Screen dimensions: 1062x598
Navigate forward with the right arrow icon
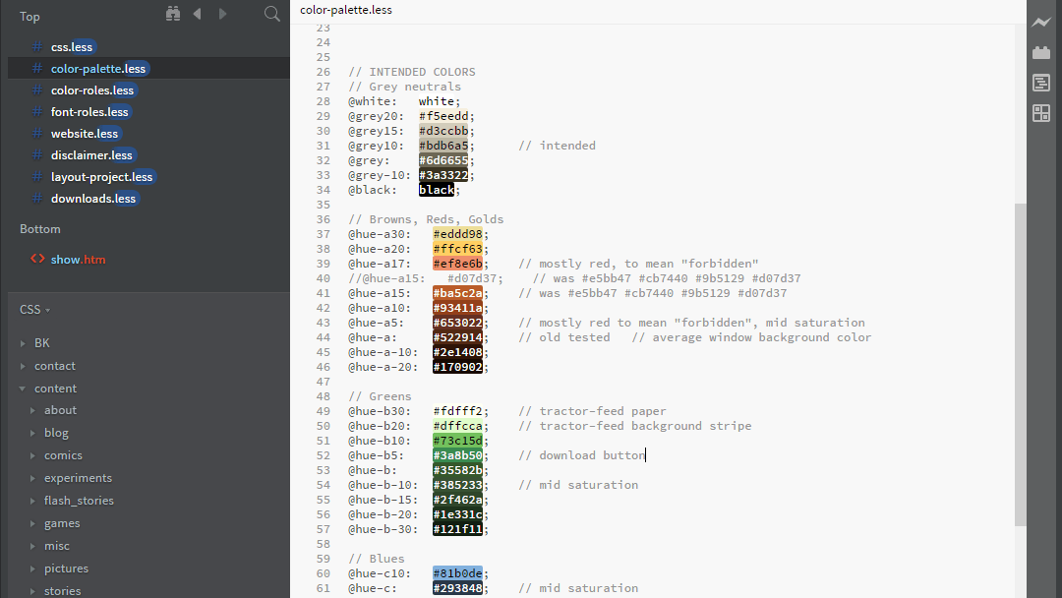223,14
